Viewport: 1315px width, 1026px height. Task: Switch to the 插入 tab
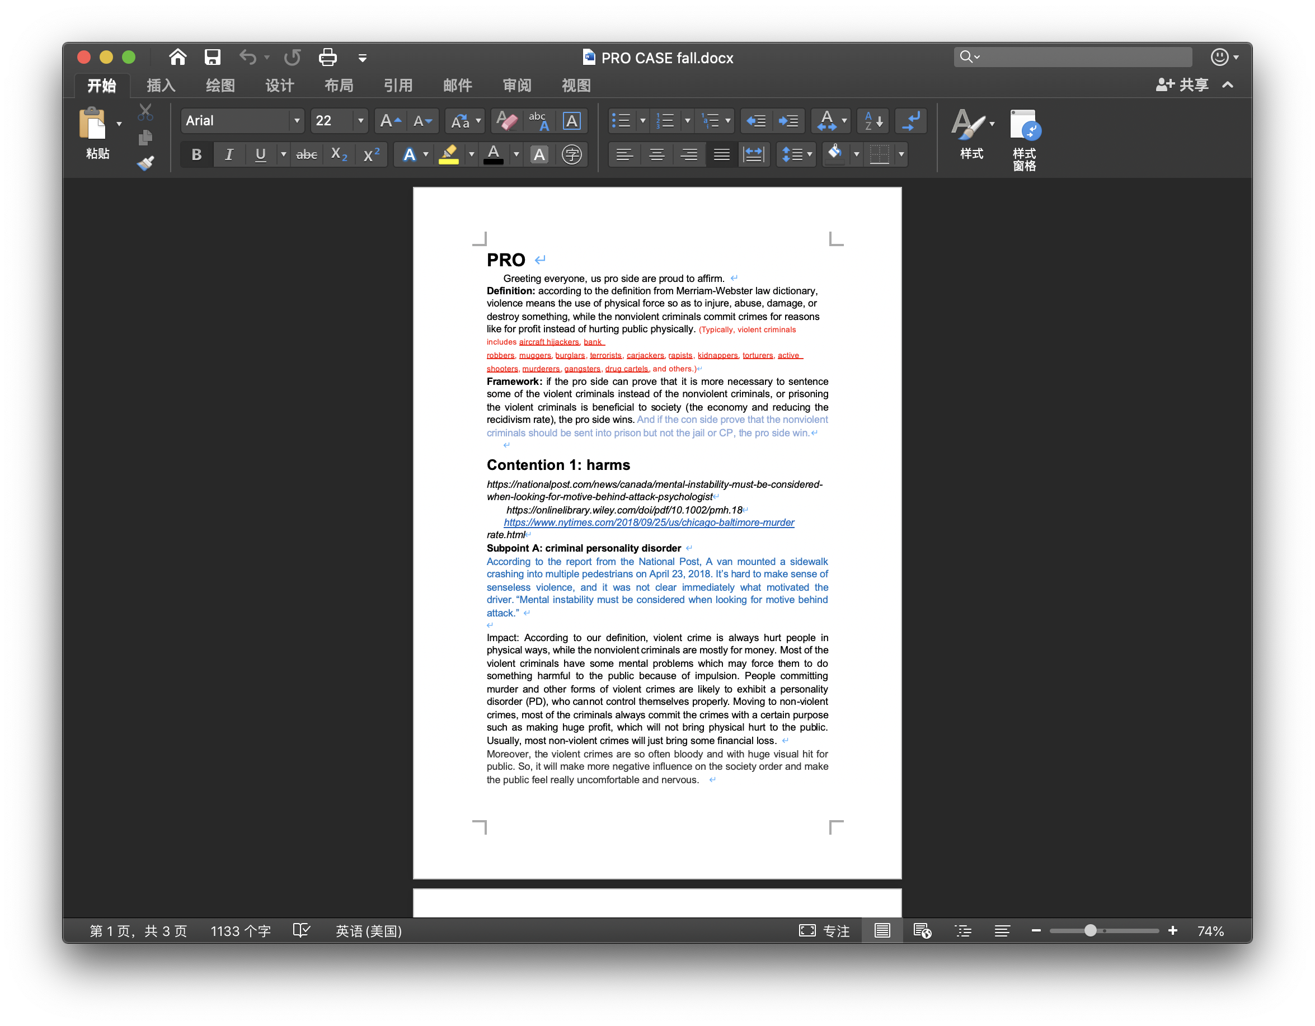(x=161, y=86)
